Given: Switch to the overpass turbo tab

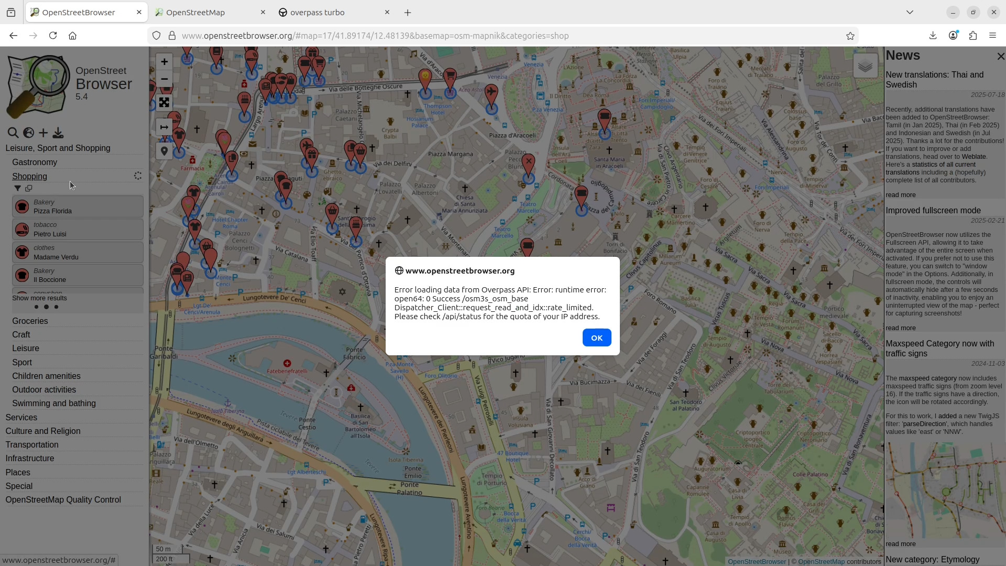Looking at the screenshot, I should [317, 13].
